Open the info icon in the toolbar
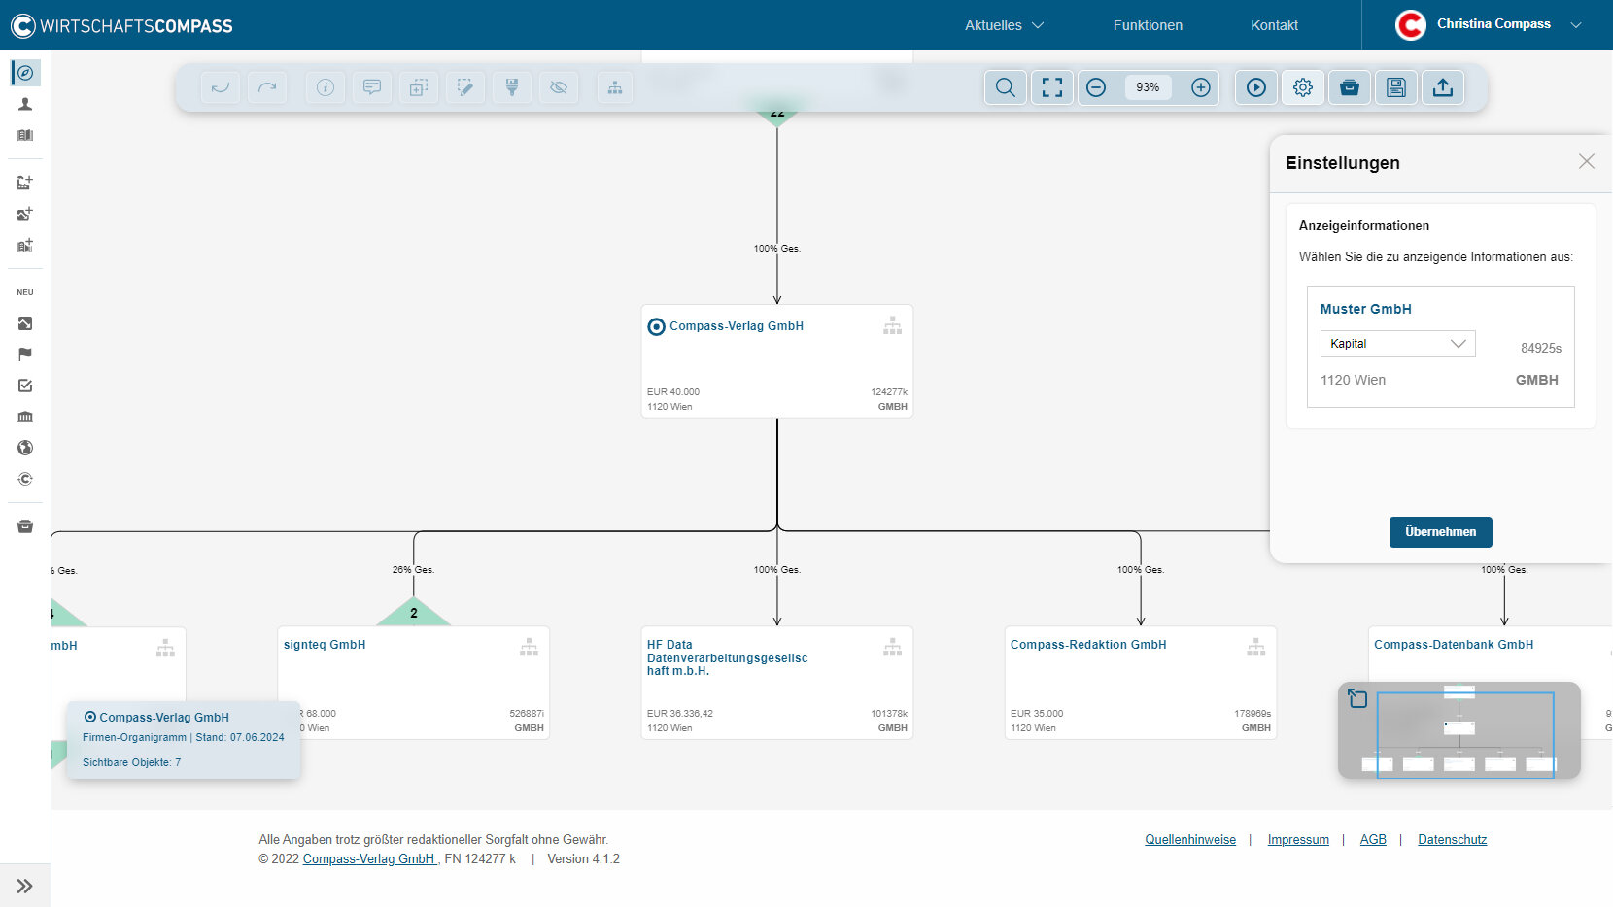 [x=326, y=87]
